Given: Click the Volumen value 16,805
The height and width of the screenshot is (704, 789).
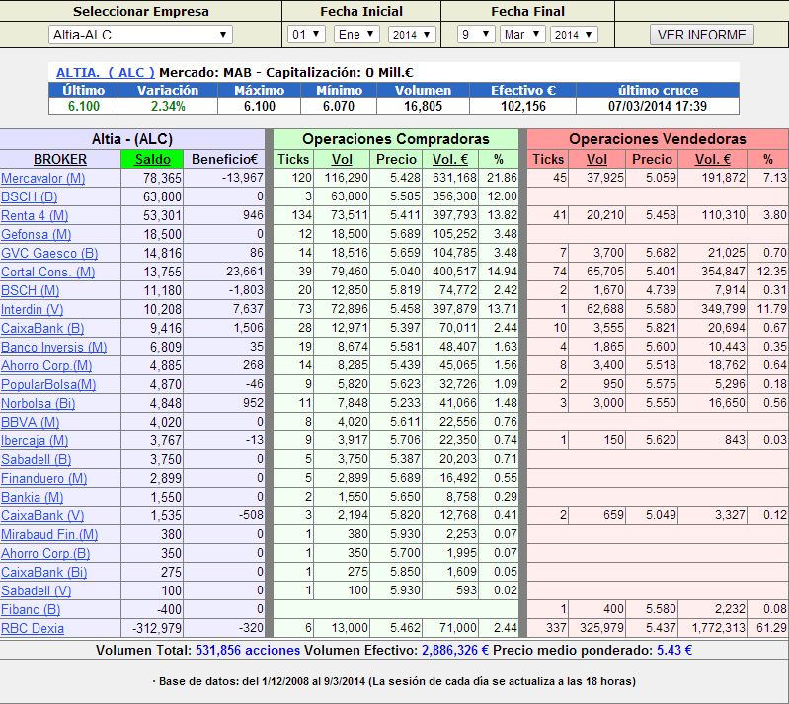Looking at the screenshot, I should pyautogui.click(x=424, y=107).
